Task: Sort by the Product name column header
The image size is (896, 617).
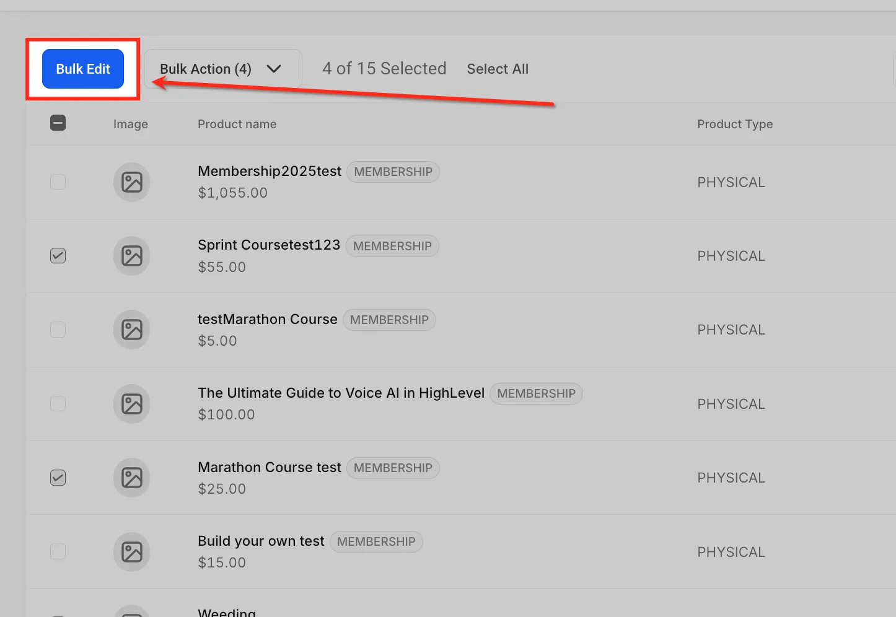Action: (237, 124)
